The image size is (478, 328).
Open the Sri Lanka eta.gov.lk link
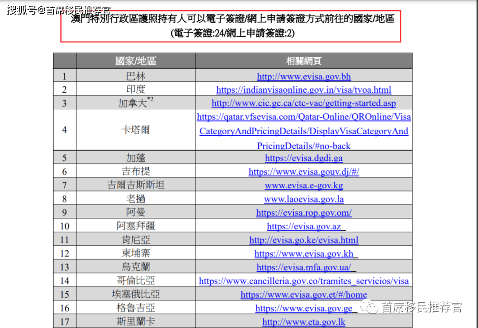[x=304, y=321]
